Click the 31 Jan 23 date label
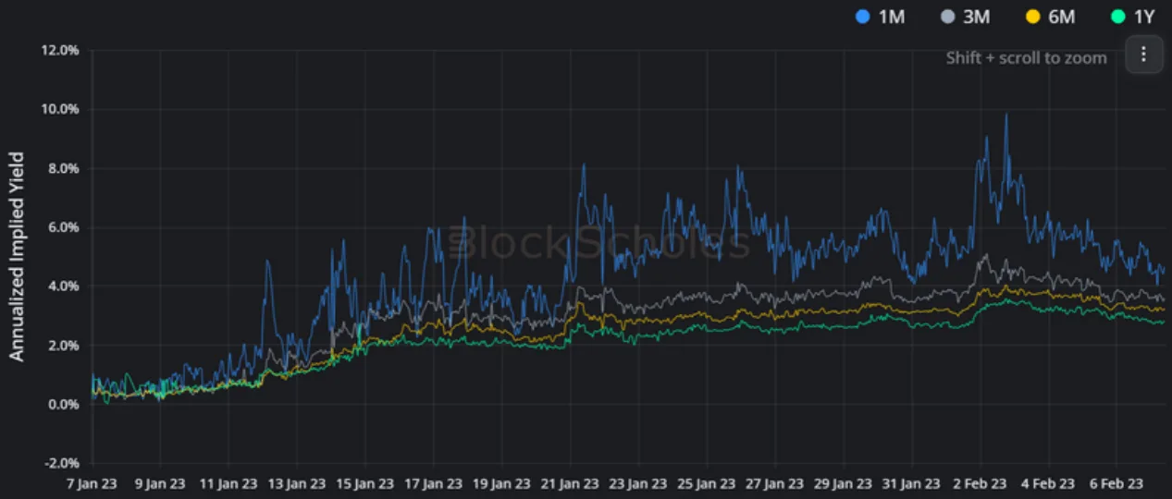Viewport: 1172px width, 499px height. pos(912,483)
